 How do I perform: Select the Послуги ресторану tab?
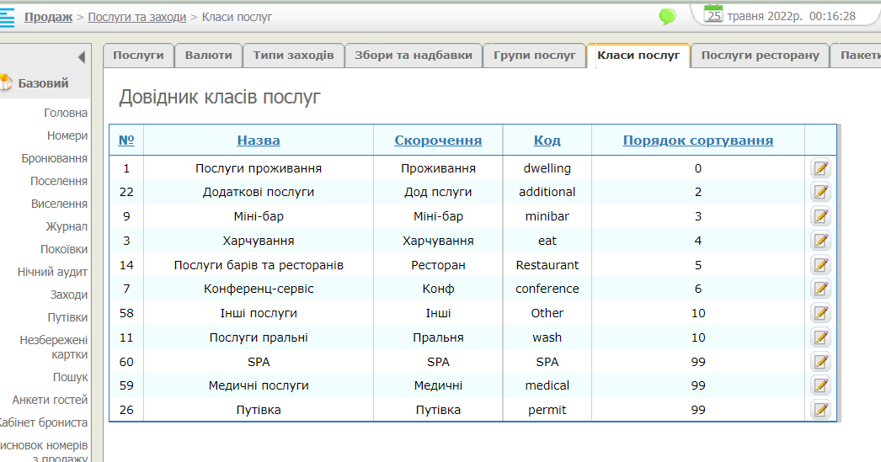760,56
